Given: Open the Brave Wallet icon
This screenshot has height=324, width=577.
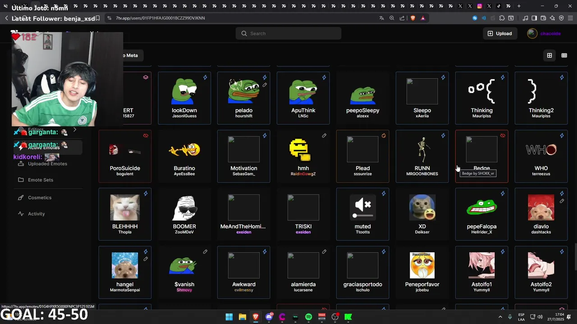Looking at the screenshot, I should click(543, 18).
